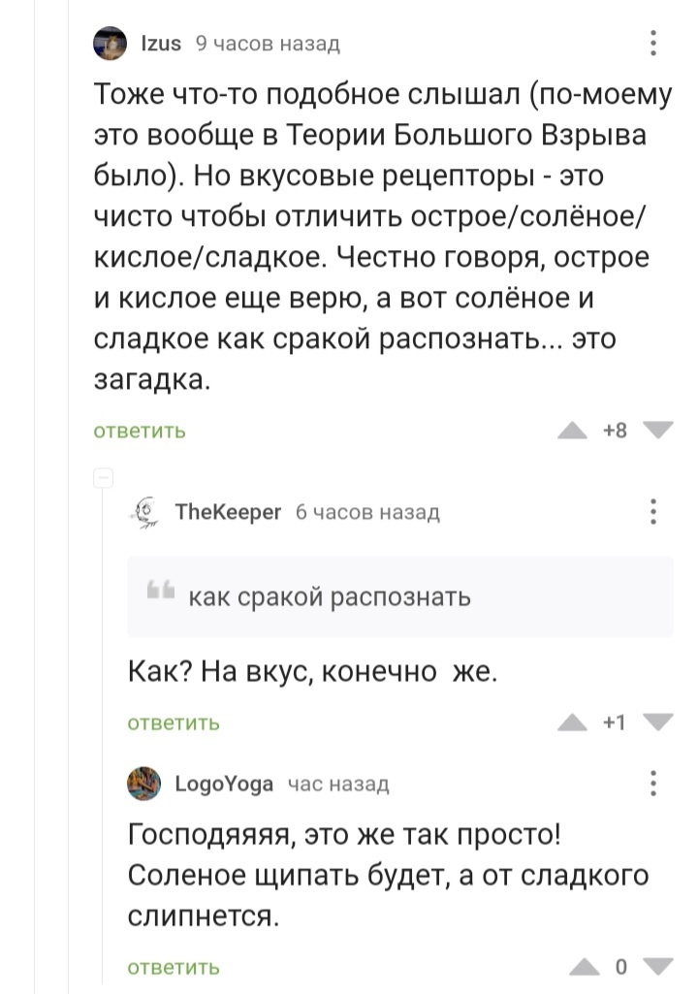698x994 pixels.
Task: Click 'ответить' under LogoYoga comment
Action: pyautogui.click(x=174, y=967)
